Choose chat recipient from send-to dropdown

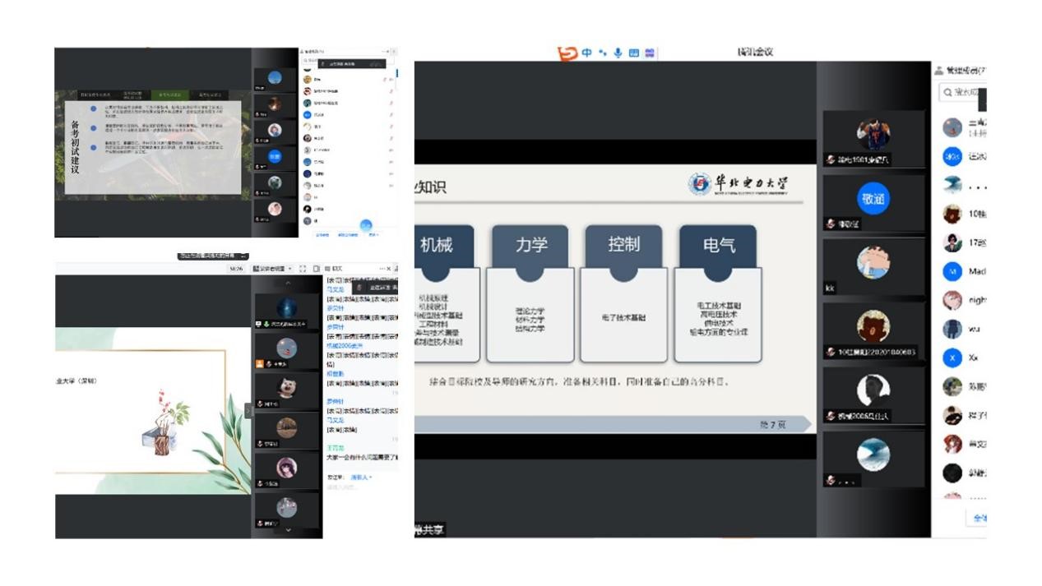361,477
